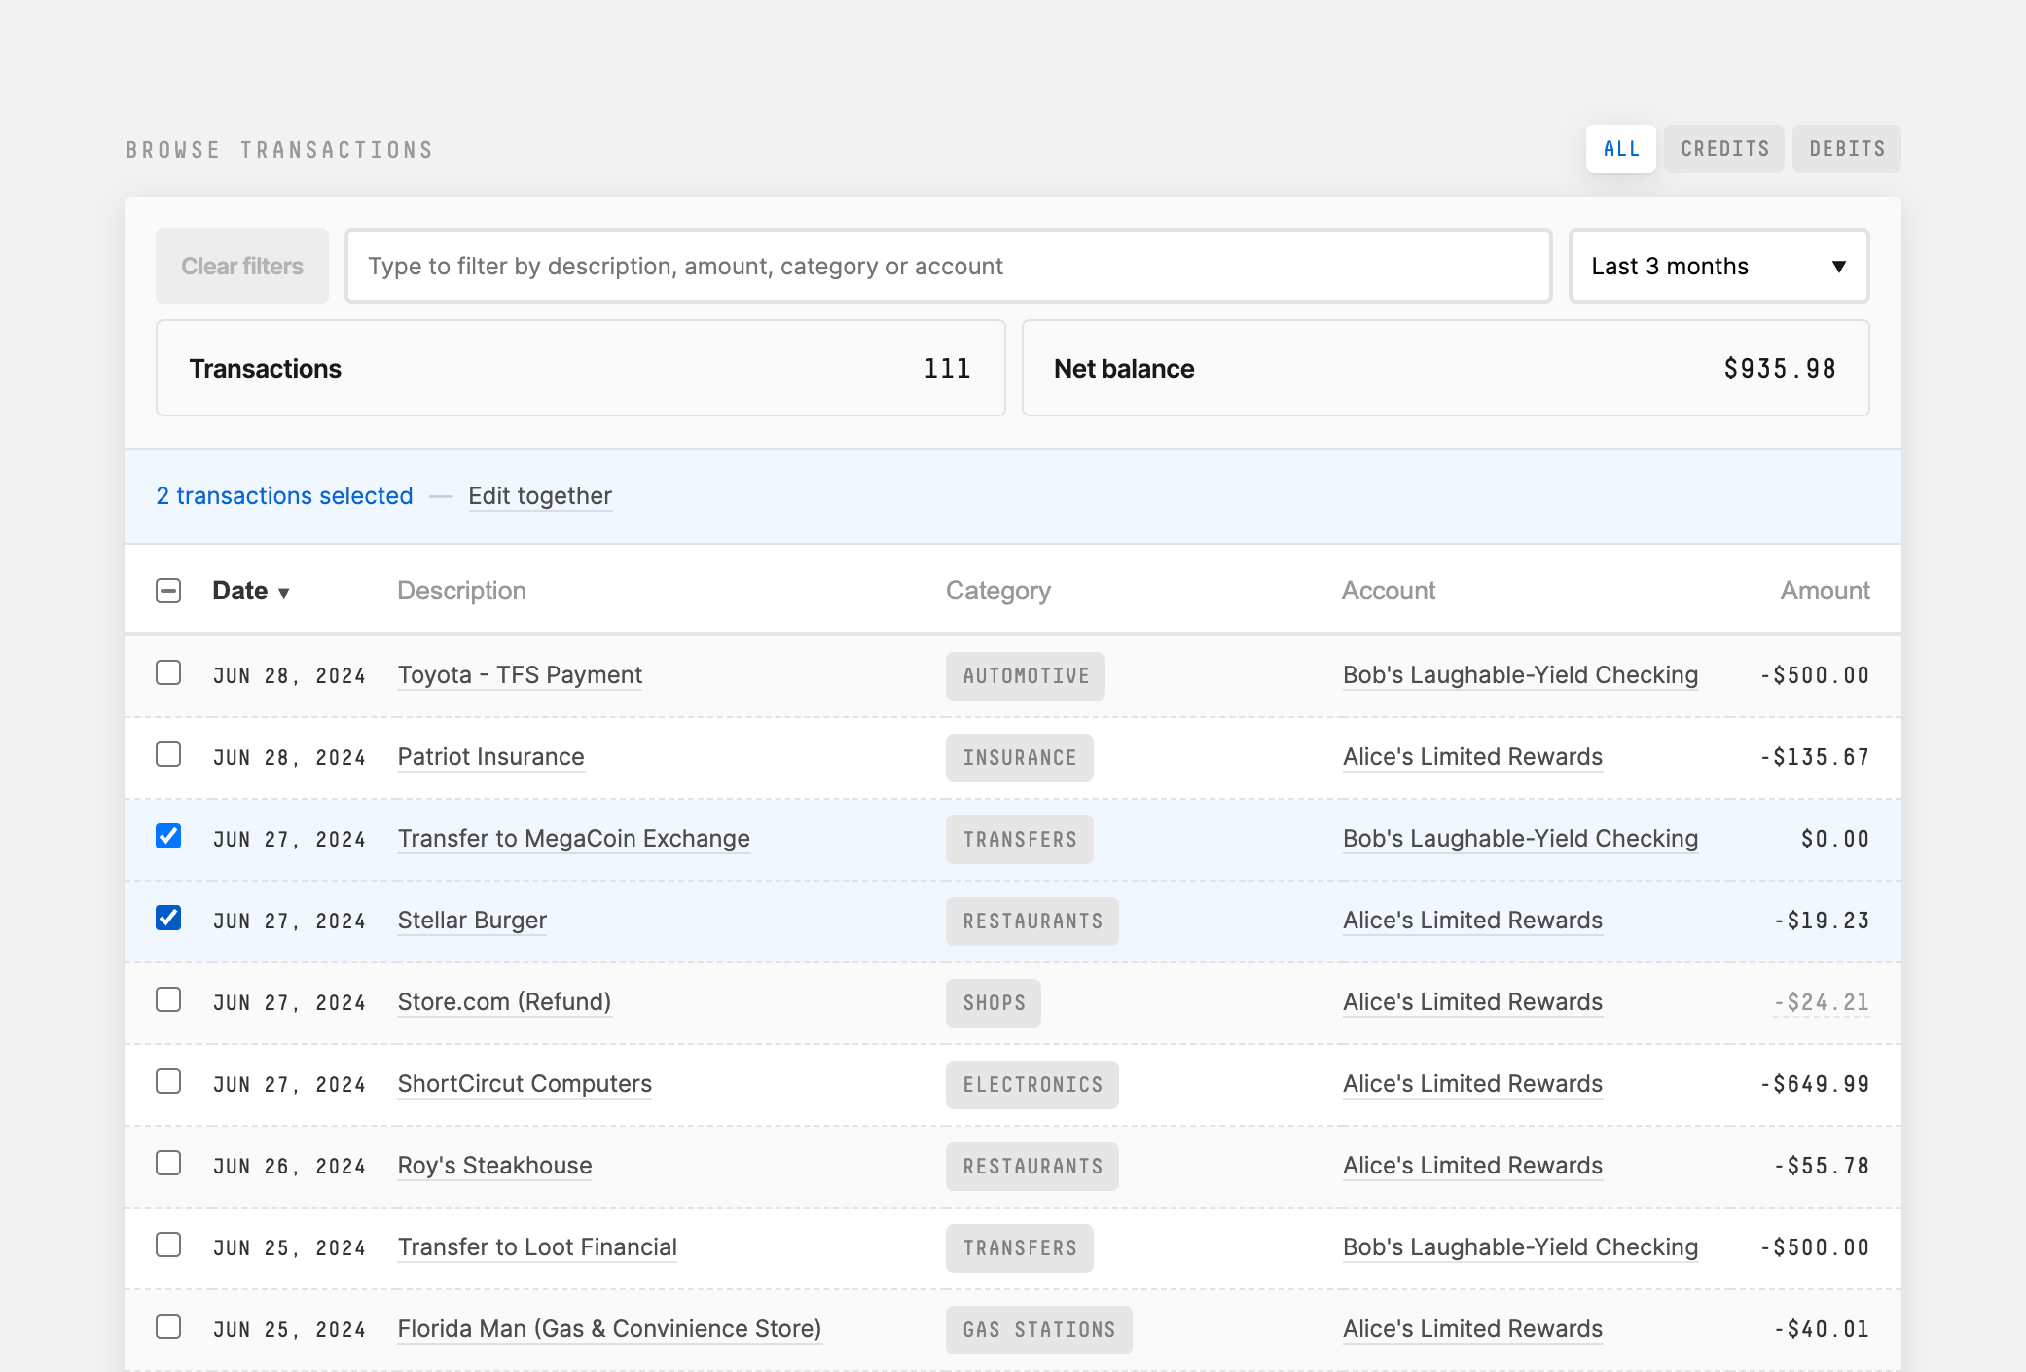Open Florida Man (Gas & Convinience Store) transaction

click(610, 1329)
